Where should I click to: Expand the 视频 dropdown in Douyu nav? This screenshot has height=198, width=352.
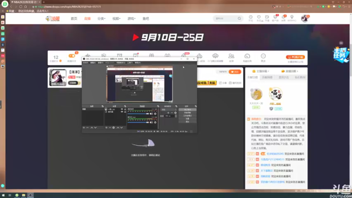click(116, 18)
